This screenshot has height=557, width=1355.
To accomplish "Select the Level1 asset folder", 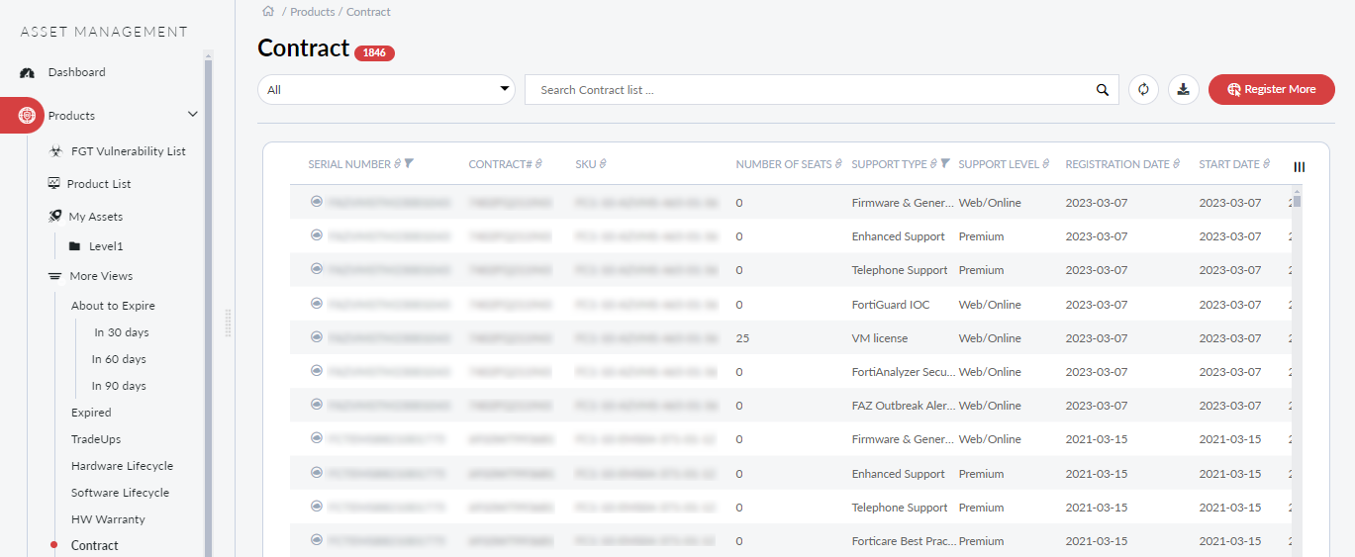I will [x=106, y=246].
